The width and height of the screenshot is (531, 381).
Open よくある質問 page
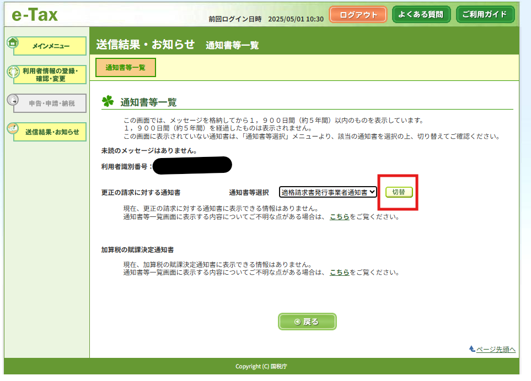pyautogui.click(x=421, y=14)
